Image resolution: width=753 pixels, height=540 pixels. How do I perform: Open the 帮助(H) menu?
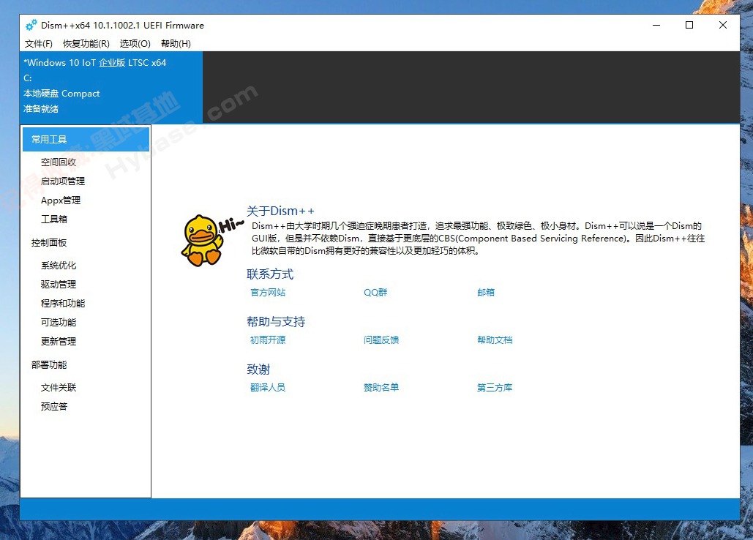point(176,44)
